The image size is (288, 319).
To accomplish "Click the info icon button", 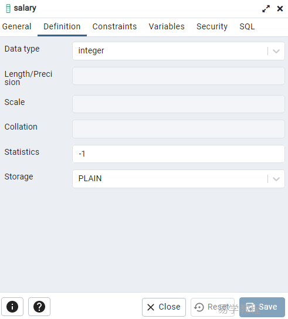I will (12, 307).
